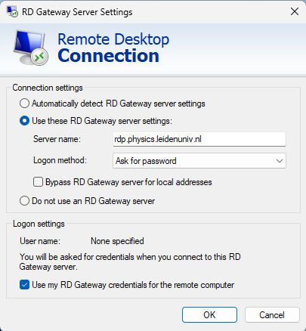Close the RD Gateway Server Settings dialog
The height and width of the screenshot is (331, 306).
tap(295, 11)
